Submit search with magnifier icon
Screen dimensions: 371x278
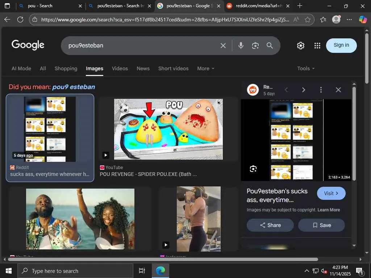pyautogui.click(x=270, y=45)
